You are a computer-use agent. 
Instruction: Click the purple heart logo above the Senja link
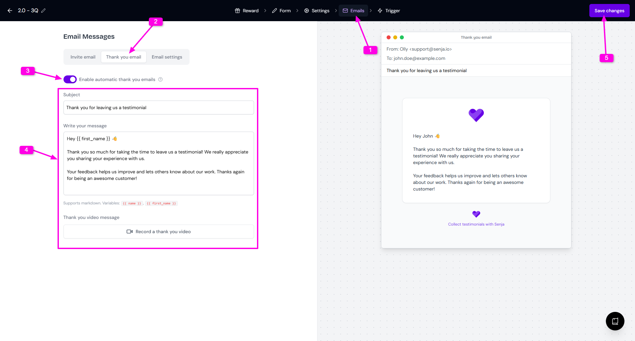pos(476,214)
